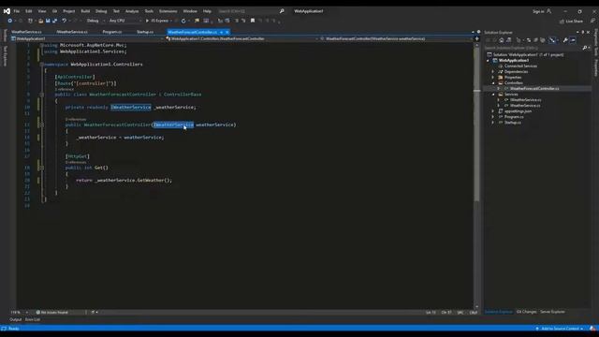Collapse the Controllers folder
This screenshot has width=599, height=337.
[x=493, y=83]
